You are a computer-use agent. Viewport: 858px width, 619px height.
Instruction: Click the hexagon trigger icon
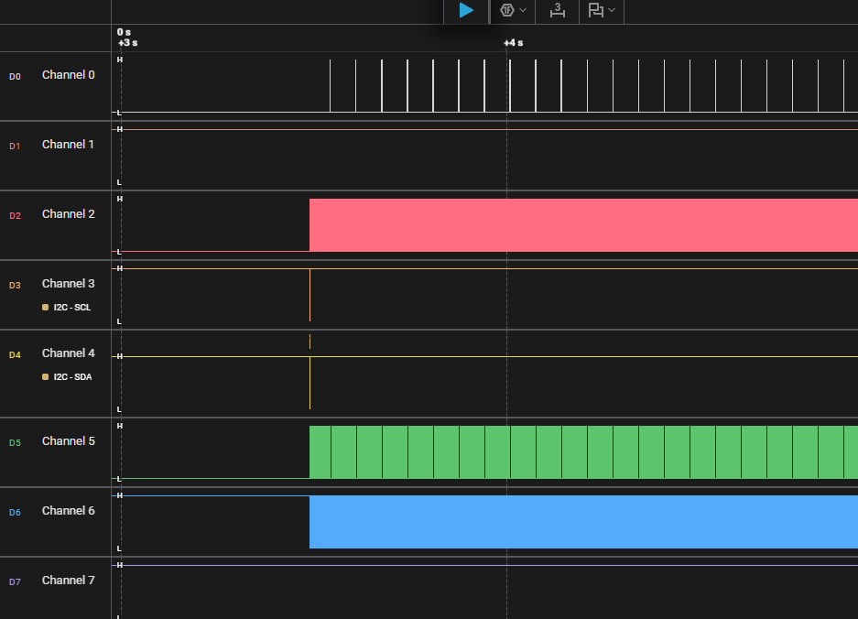pos(506,10)
